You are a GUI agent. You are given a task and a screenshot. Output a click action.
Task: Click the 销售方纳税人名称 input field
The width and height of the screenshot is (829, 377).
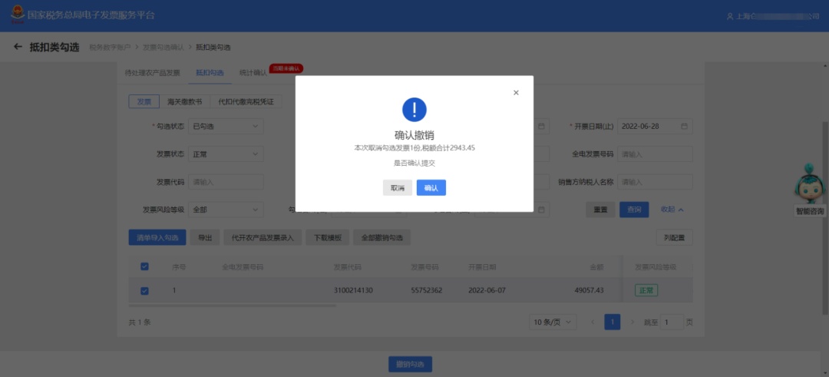click(655, 182)
